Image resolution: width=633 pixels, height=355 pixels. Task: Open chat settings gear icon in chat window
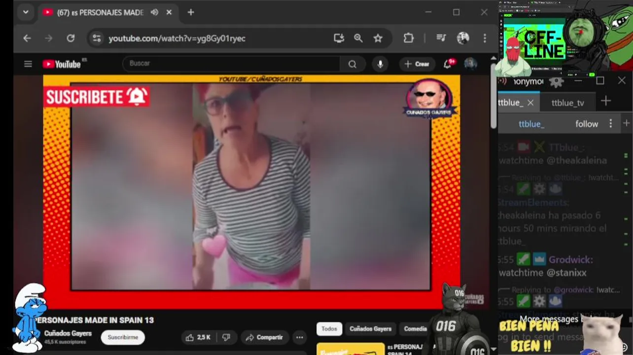pos(556,82)
